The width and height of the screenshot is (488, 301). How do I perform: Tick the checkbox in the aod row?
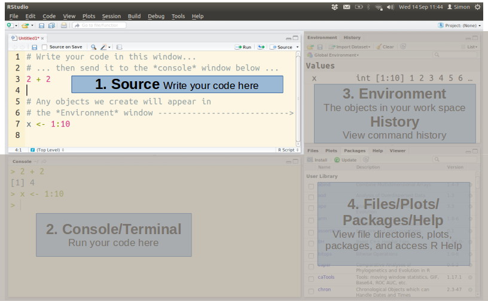(x=311, y=197)
